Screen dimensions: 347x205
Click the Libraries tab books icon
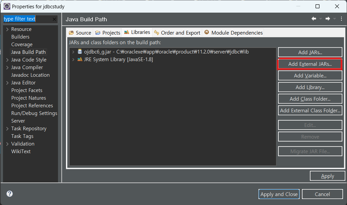point(127,32)
